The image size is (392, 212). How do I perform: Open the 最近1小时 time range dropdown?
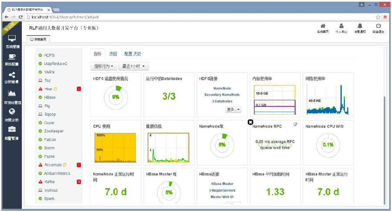pos(134,66)
